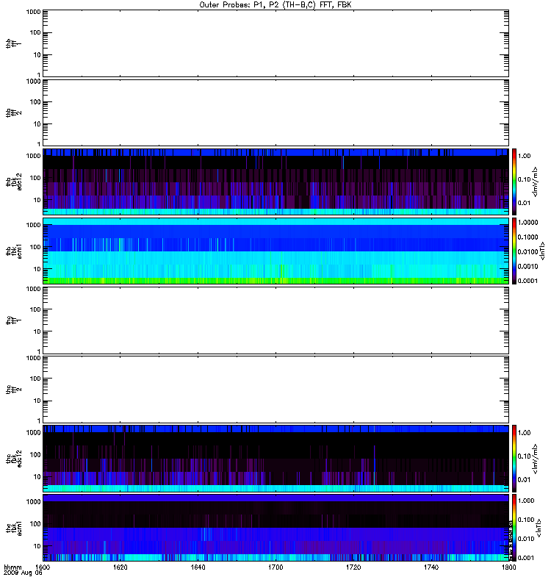The image size is (551, 588).
Task: Click the 1700 time axis label
Action: (x=275, y=567)
